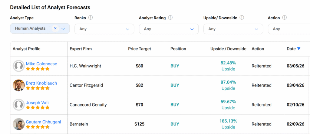This screenshot has height=134, width=310.
Task: Click the info icon next to Action
Action: [284, 18]
